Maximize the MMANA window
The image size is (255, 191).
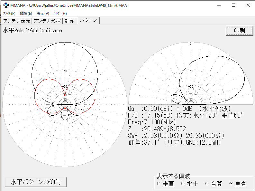click(233, 5)
